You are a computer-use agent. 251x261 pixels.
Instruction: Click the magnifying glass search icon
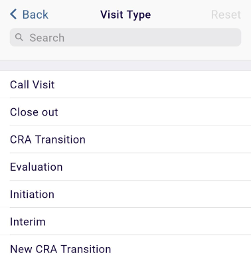coord(19,37)
